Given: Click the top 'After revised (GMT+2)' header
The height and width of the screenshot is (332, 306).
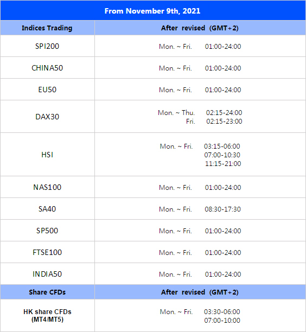Looking at the screenshot, I should click(x=200, y=28).
